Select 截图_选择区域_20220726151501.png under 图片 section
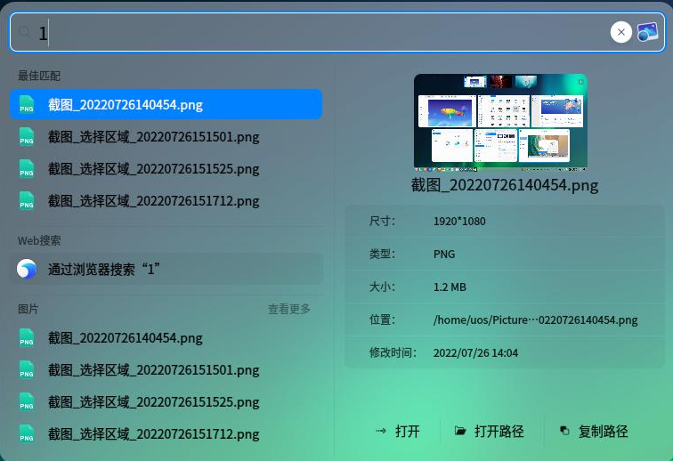The height and width of the screenshot is (461, 673). (166, 369)
